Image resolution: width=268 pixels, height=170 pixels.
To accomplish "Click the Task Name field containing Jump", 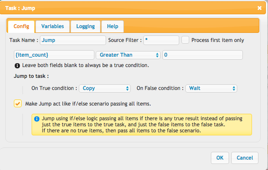I will [73, 40].
